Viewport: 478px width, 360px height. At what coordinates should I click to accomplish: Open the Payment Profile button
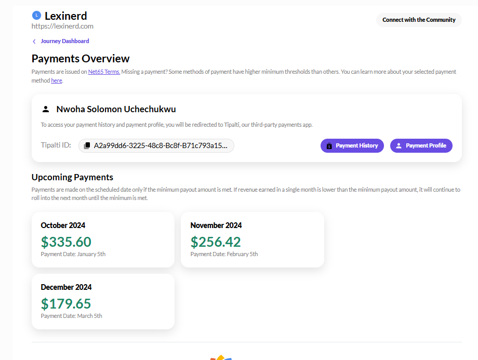click(421, 145)
